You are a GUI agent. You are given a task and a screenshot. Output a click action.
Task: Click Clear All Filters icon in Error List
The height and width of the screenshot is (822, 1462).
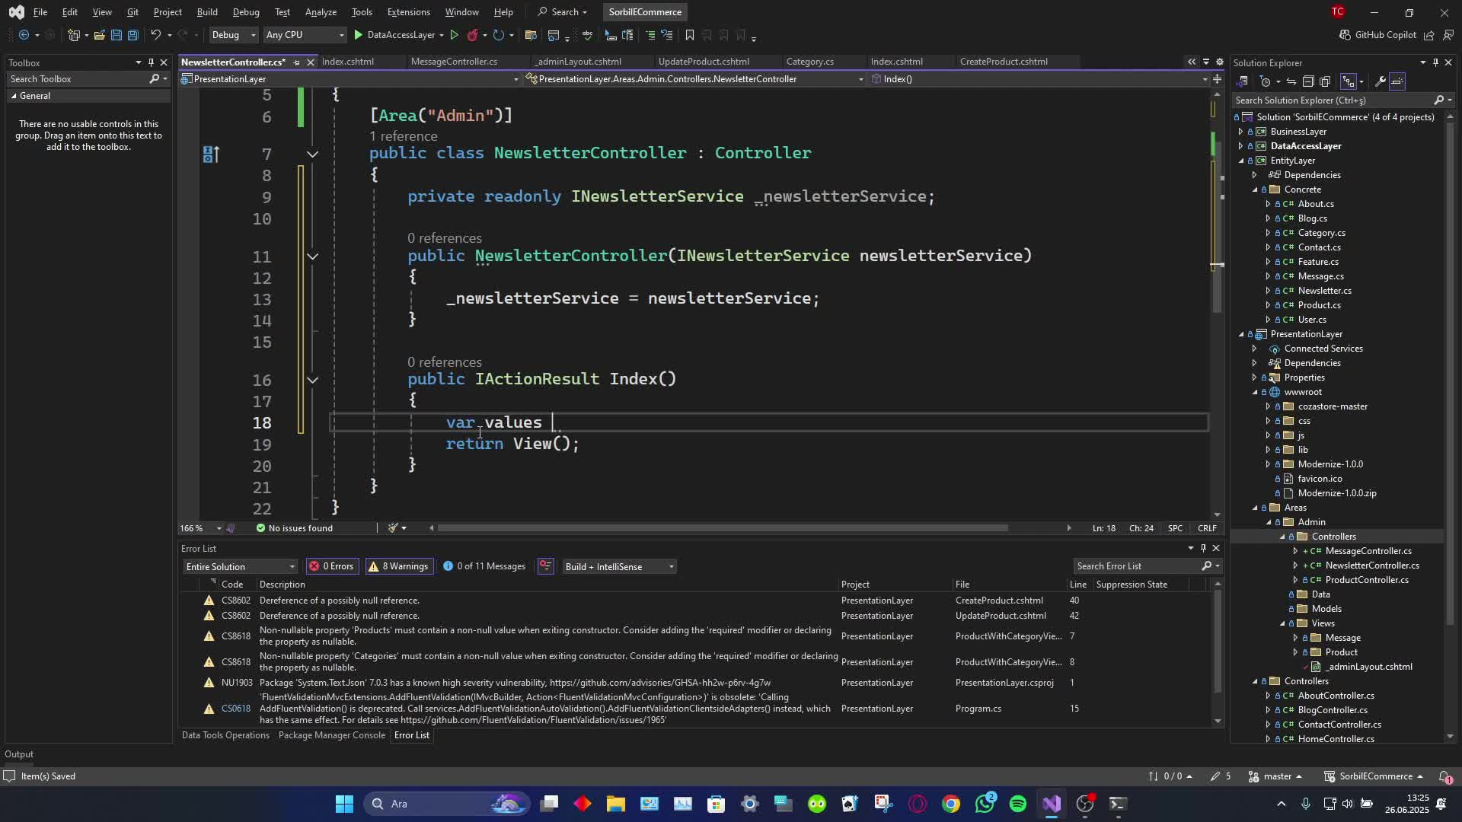545,566
